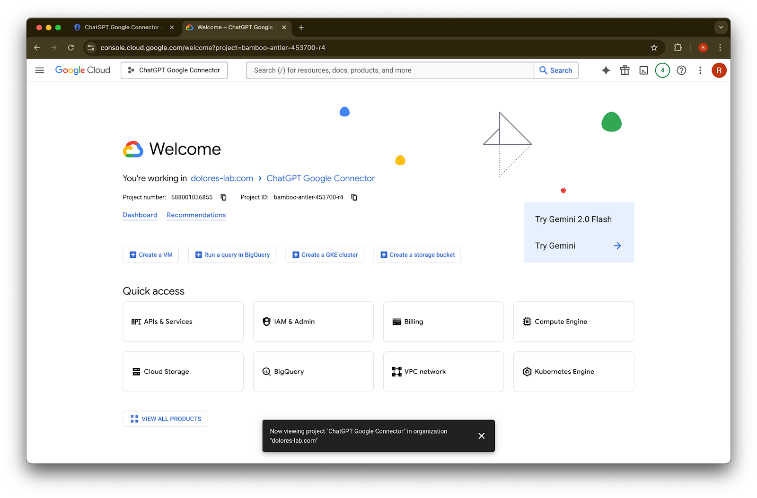757x498 pixels.
Task: Open the help question mark icon
Action: 681,70
